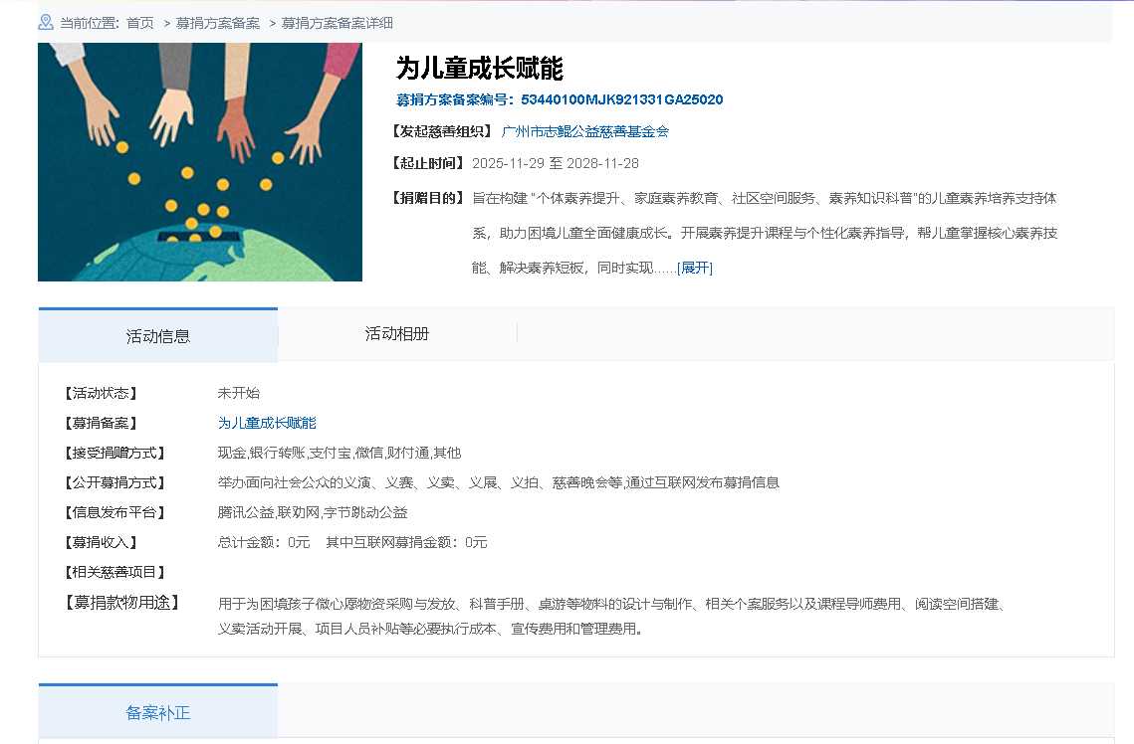Screen dimensions: 1134x744
Task: Click the 腾讯公益 information platform list
Action: coord(313,512)
